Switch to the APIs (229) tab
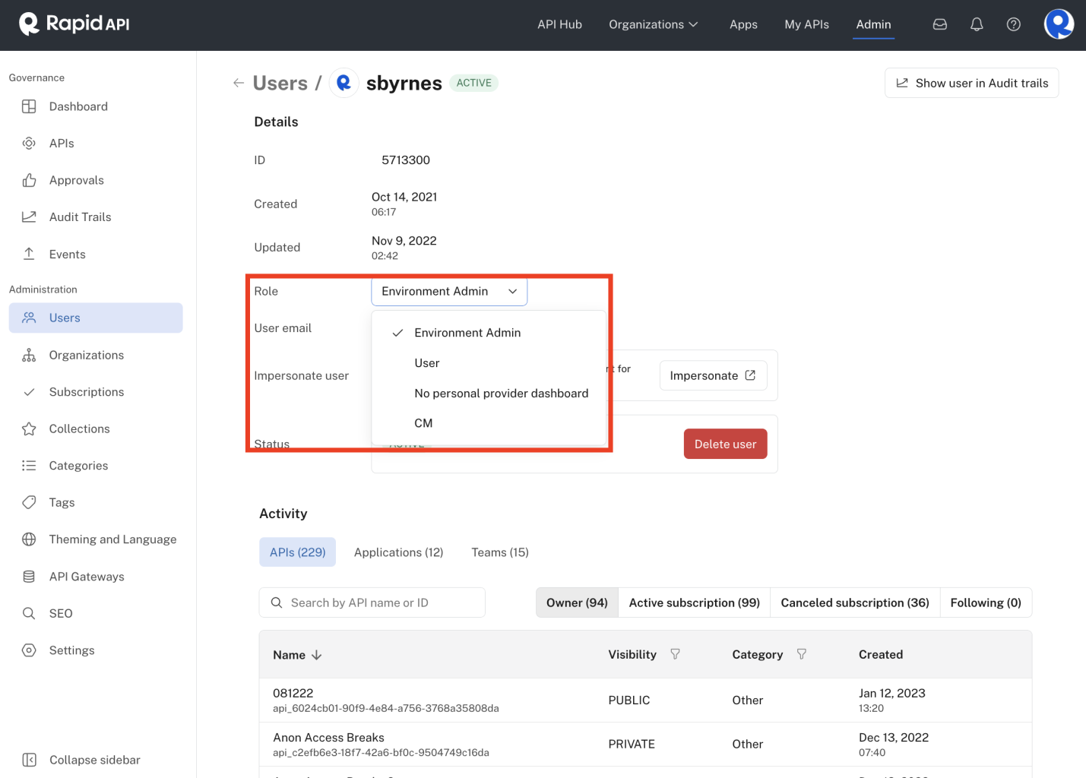Viewport: 1086px width, 778px height. pyautogui.click(x=297, y=552)
